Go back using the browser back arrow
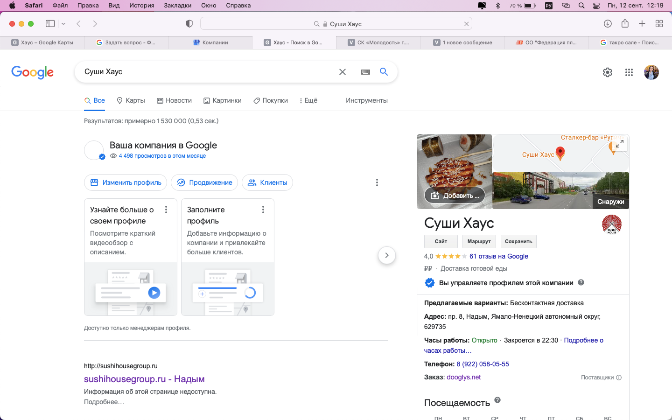Image resolution: width=672 pixels, height=420 pixels. point(78,24)
